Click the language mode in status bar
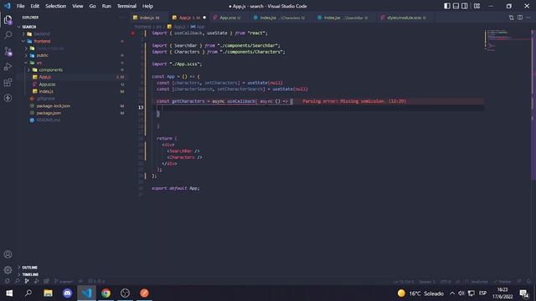 coord(479,281)
